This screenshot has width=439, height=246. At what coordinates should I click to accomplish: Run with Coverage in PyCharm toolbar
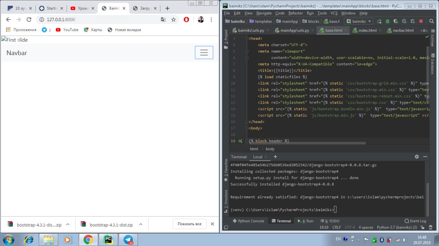click(x=396, y=21)
